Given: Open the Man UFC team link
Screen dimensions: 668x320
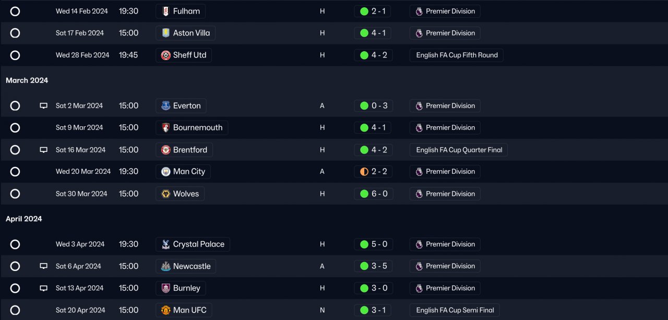Looking at the screenshot, I should [189, 310].
